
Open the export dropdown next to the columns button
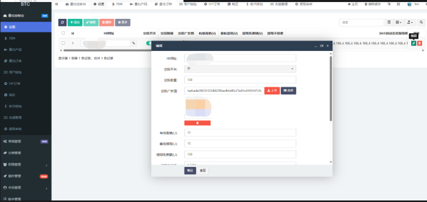[410, 22]
